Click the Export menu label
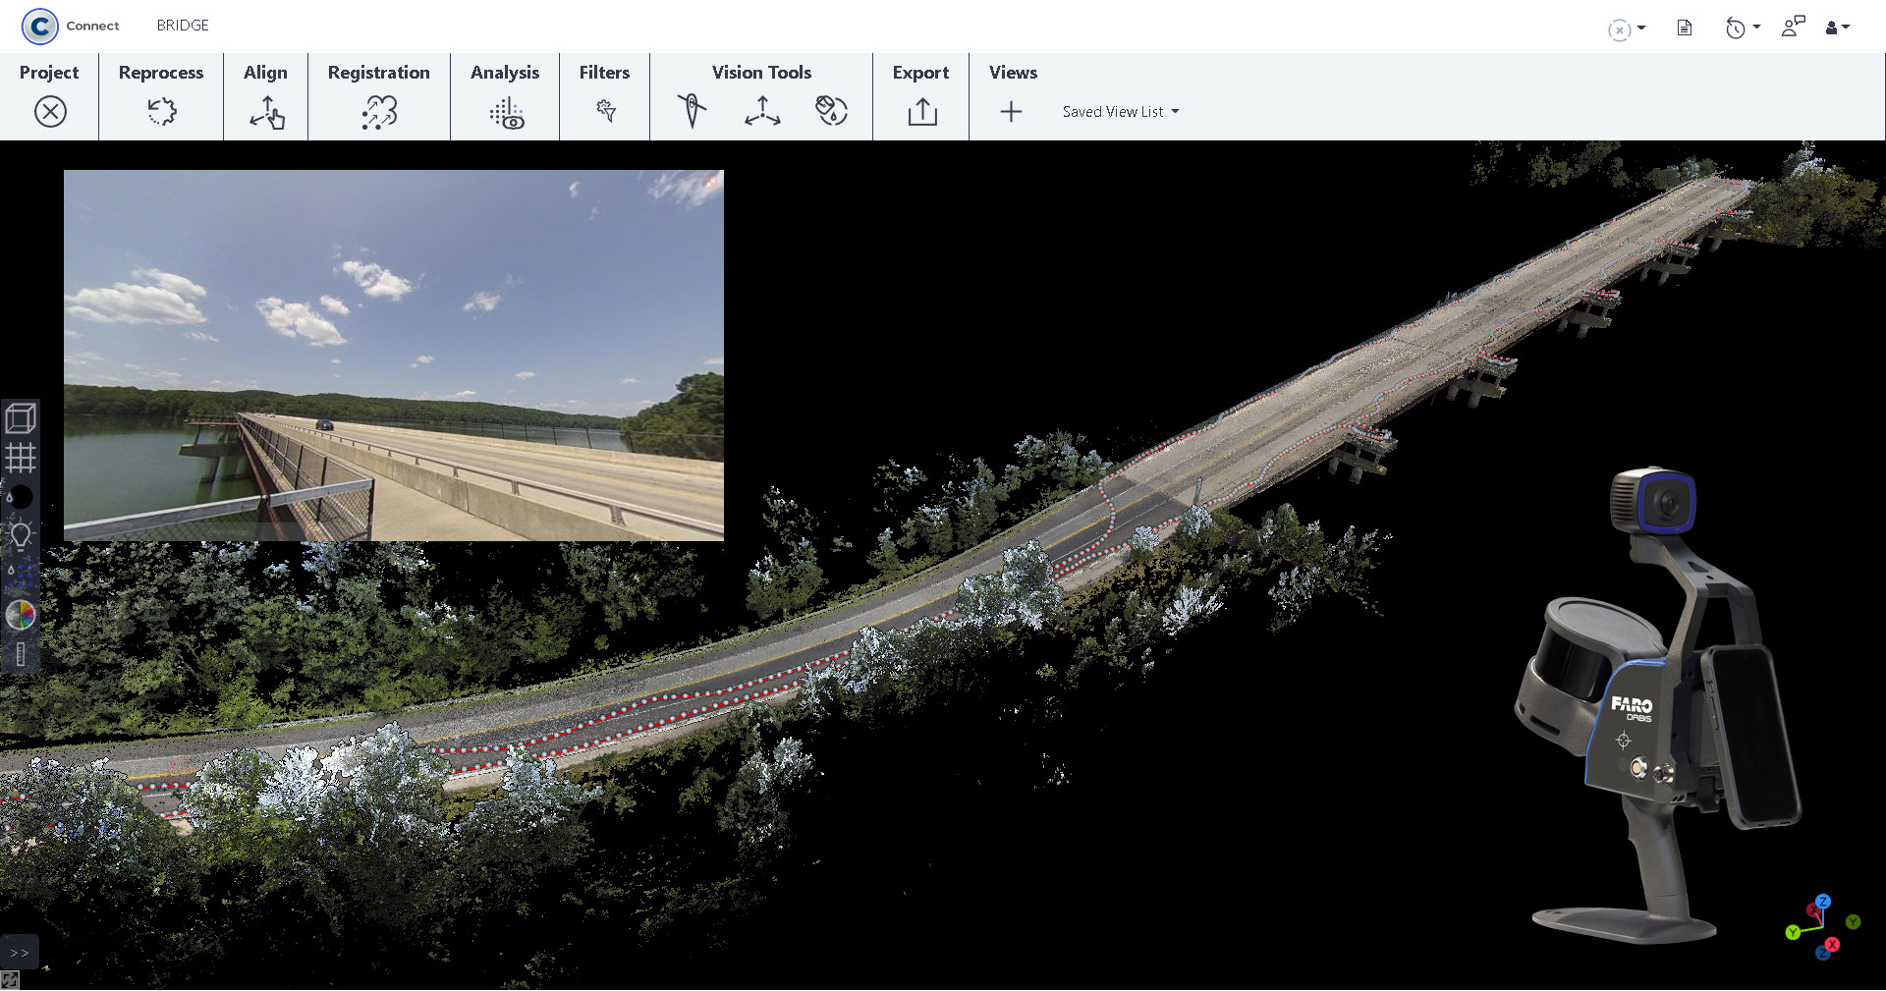1886x991 pixels. coord(920,73)
